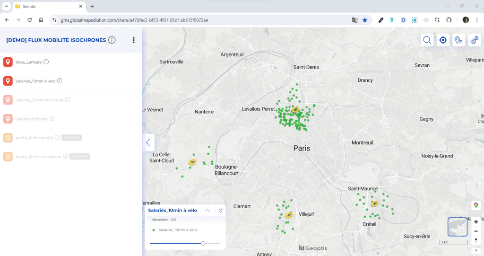Open the map search tool
This screenshot has width=484, height=256.
point(427,40)
